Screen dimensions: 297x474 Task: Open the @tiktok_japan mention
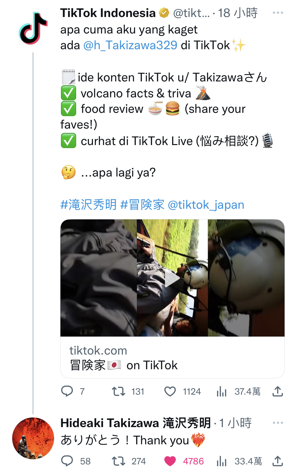[x=206, y=204]
